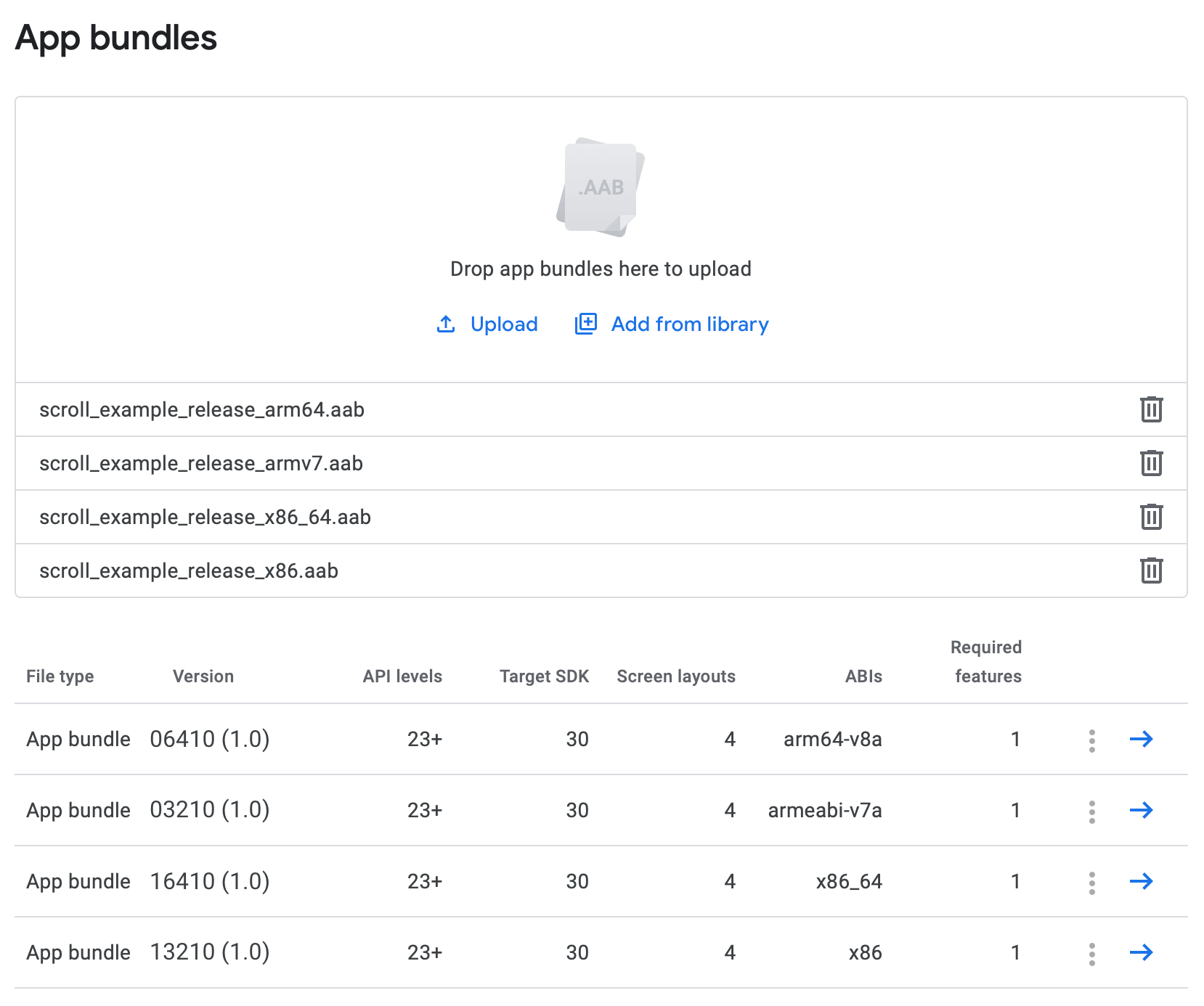The image size is (1204, 1006).
Task: Delete scroll_example_release_armv7.aab file
Action: click(1151, 463)
